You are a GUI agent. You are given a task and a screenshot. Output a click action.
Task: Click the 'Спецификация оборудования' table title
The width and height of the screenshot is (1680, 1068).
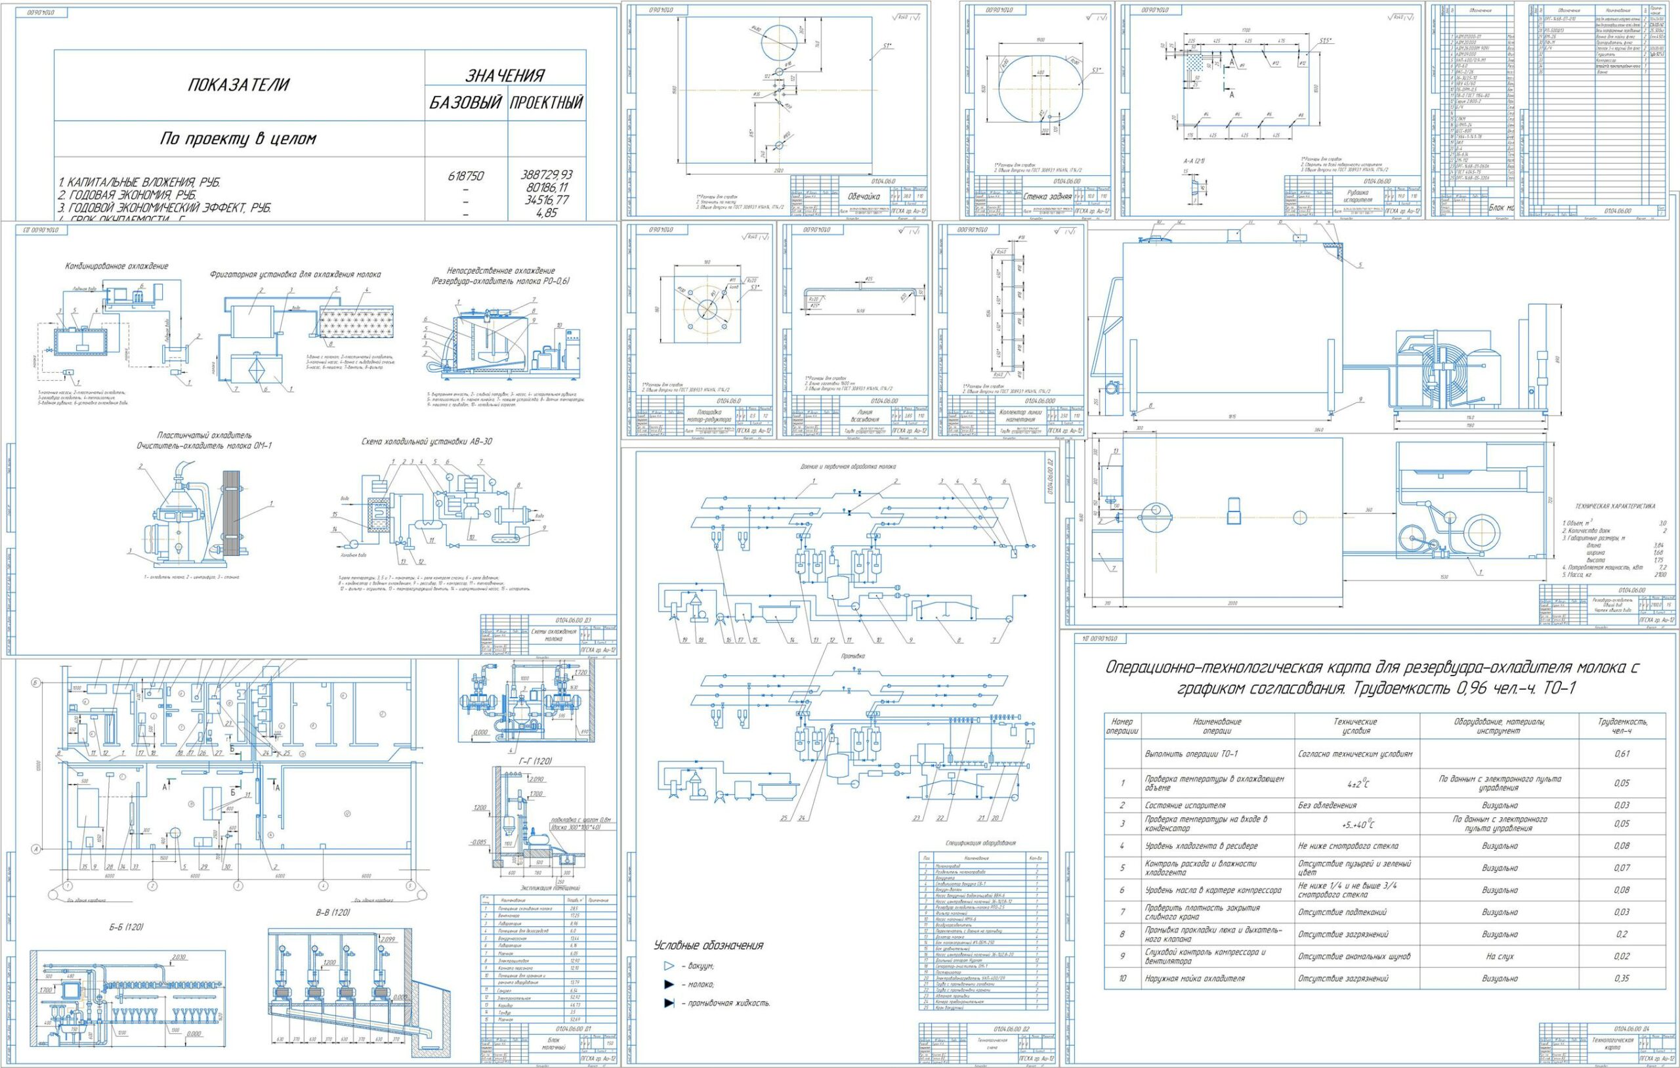981,844
